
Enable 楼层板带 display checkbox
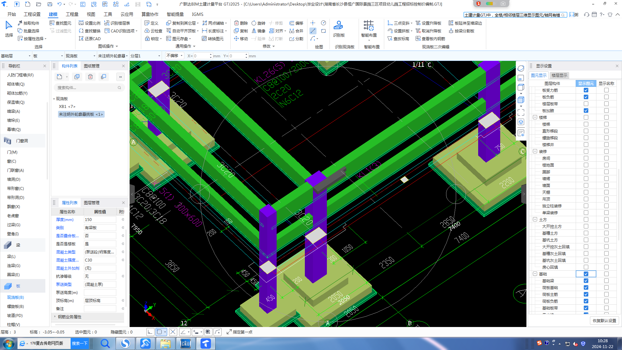[x=586, y=104]
